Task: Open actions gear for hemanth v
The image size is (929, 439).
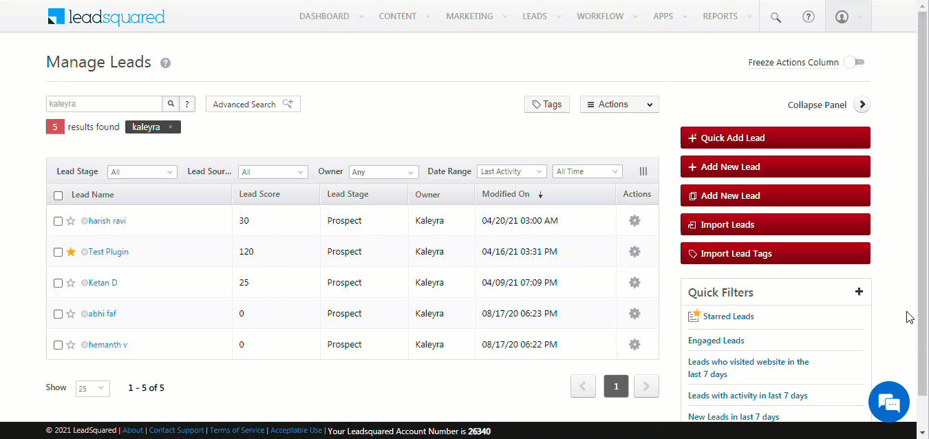Action: (x=634, y=345)
